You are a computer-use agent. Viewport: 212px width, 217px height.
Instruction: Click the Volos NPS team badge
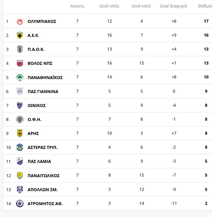pyautogui.click(x=20, y=63)
